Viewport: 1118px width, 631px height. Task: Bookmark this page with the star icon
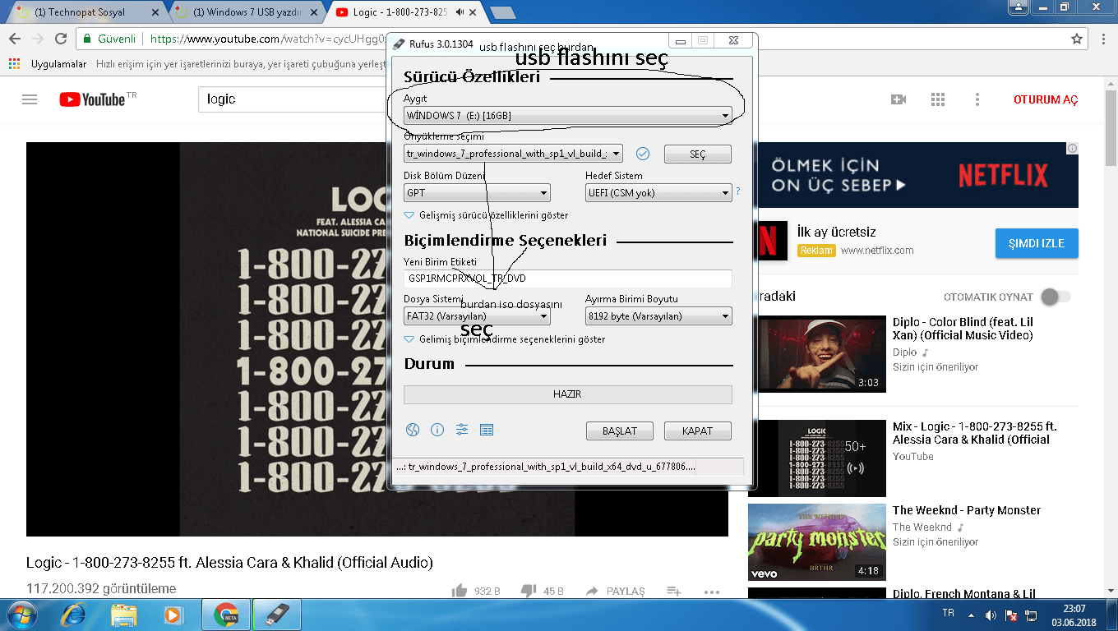click(x=1077, y=39)
